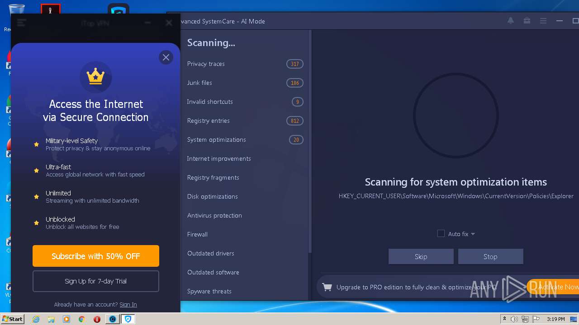Close the iTop VPN promotion popup
The height and width of the screenshot is (325, 579).
click(166, 57)
